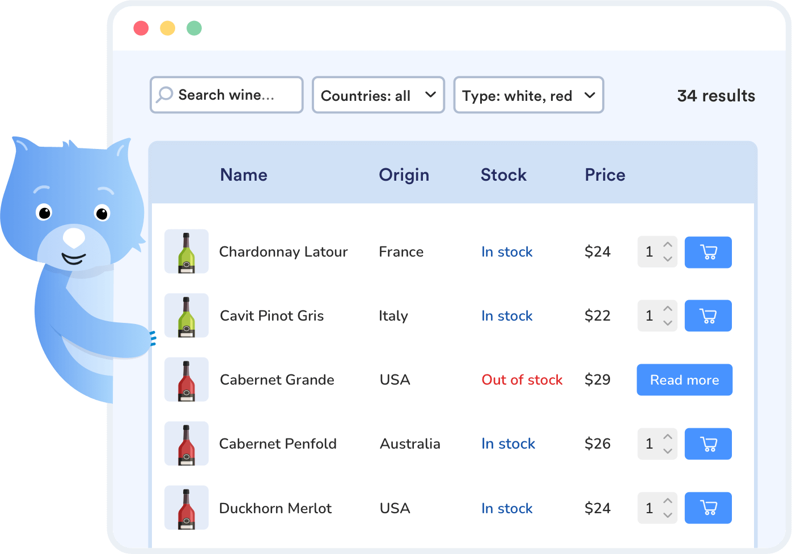Select the Cavit Pinot Gris name
Viewport: 792px width, 554px height.
pyautogui.click(x=272, y=316)
